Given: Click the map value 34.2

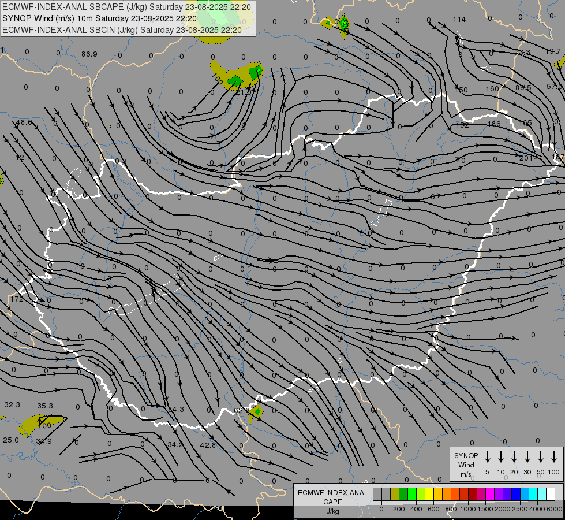Looking at the screenshot, I should pyautogui.click(x=175, y=444).
